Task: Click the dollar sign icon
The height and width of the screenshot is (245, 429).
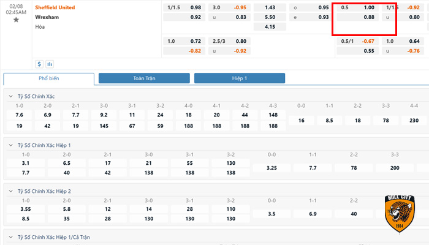Action: [39, 64]
